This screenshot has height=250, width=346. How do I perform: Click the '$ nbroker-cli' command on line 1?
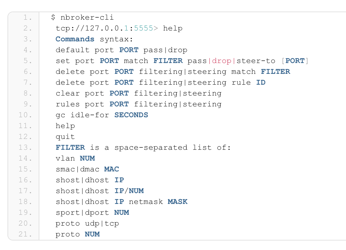pyautogui.click(x=82, y=18)
